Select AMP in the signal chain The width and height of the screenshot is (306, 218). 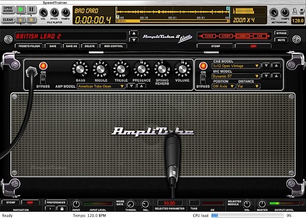(x=243, y=36)
